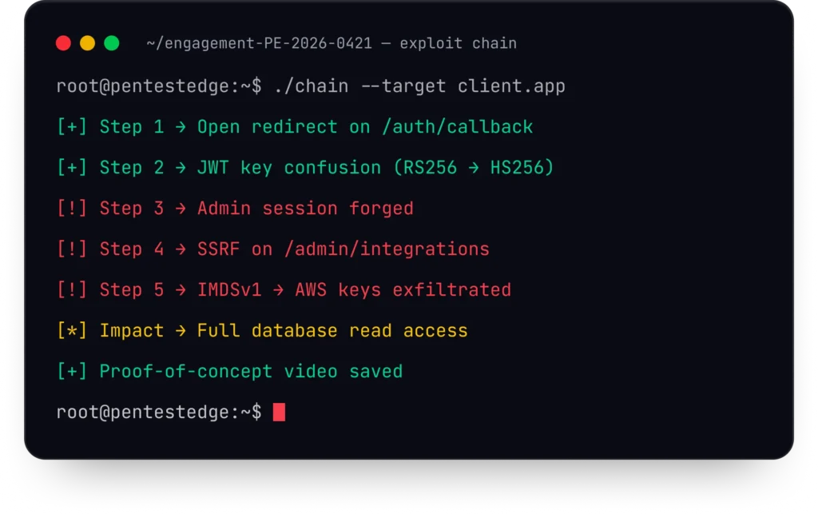This screenshot has width=818, height=514.
Task: Click the [!] marker beside Step 5
Action: click(x=72, y=289)
